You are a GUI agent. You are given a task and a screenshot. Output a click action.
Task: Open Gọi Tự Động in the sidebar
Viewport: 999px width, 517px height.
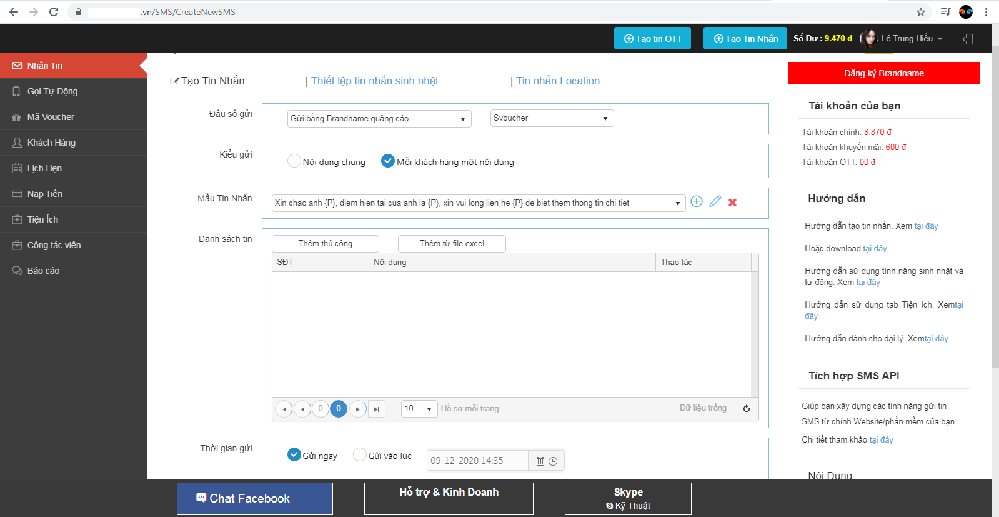pos(73,91)
